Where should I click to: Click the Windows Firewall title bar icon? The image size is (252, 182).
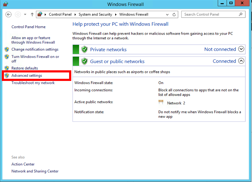[x=5, y=4]
